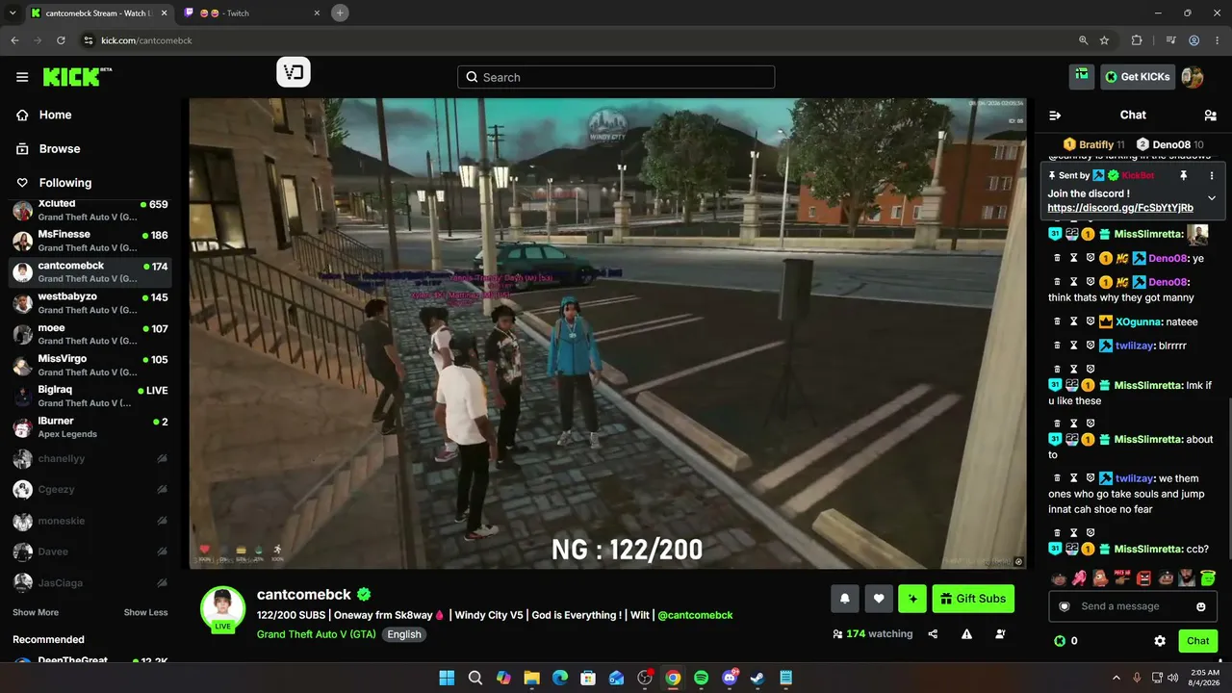This screenshot has width=1232, height=693.
Task: Open chat users list icon
Action: tap(1210, 115)
